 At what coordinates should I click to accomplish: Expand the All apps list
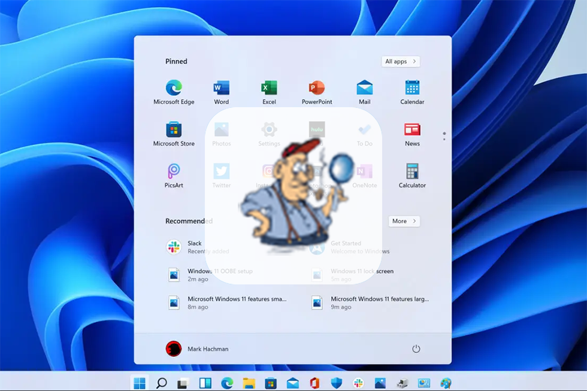point(401,61)
